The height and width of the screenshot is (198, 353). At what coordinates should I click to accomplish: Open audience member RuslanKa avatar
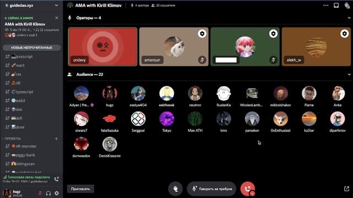pos(223,93)
